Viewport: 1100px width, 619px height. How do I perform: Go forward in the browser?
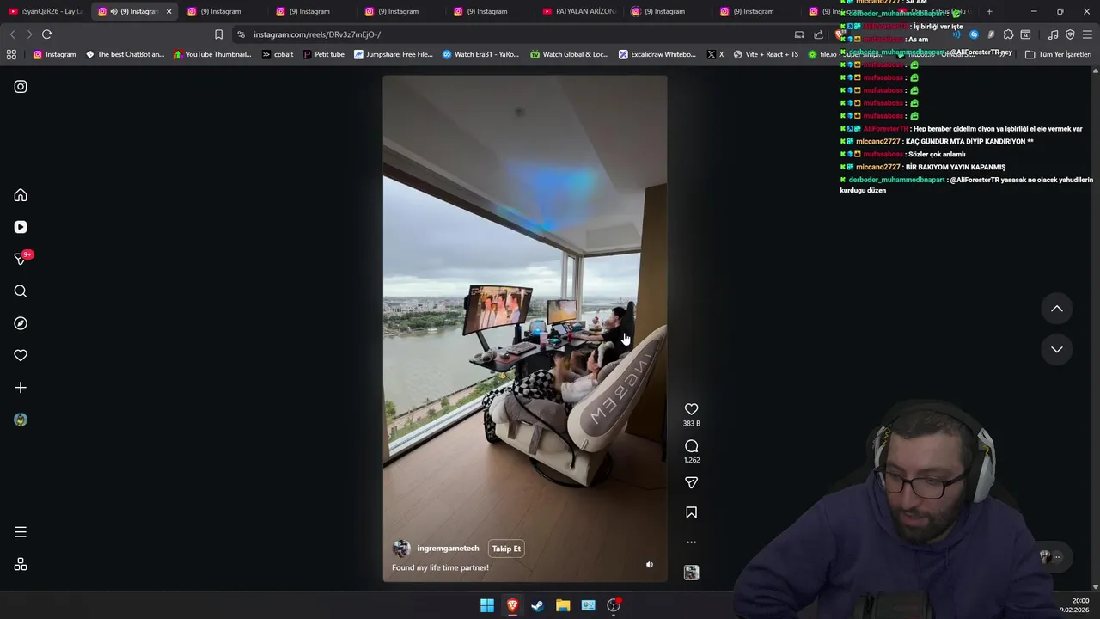pyautogui.click(x=29, y=34)
